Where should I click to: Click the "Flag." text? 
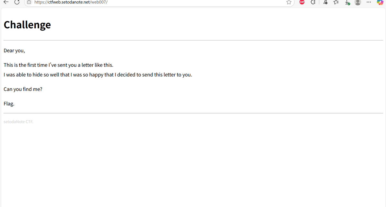9,104
